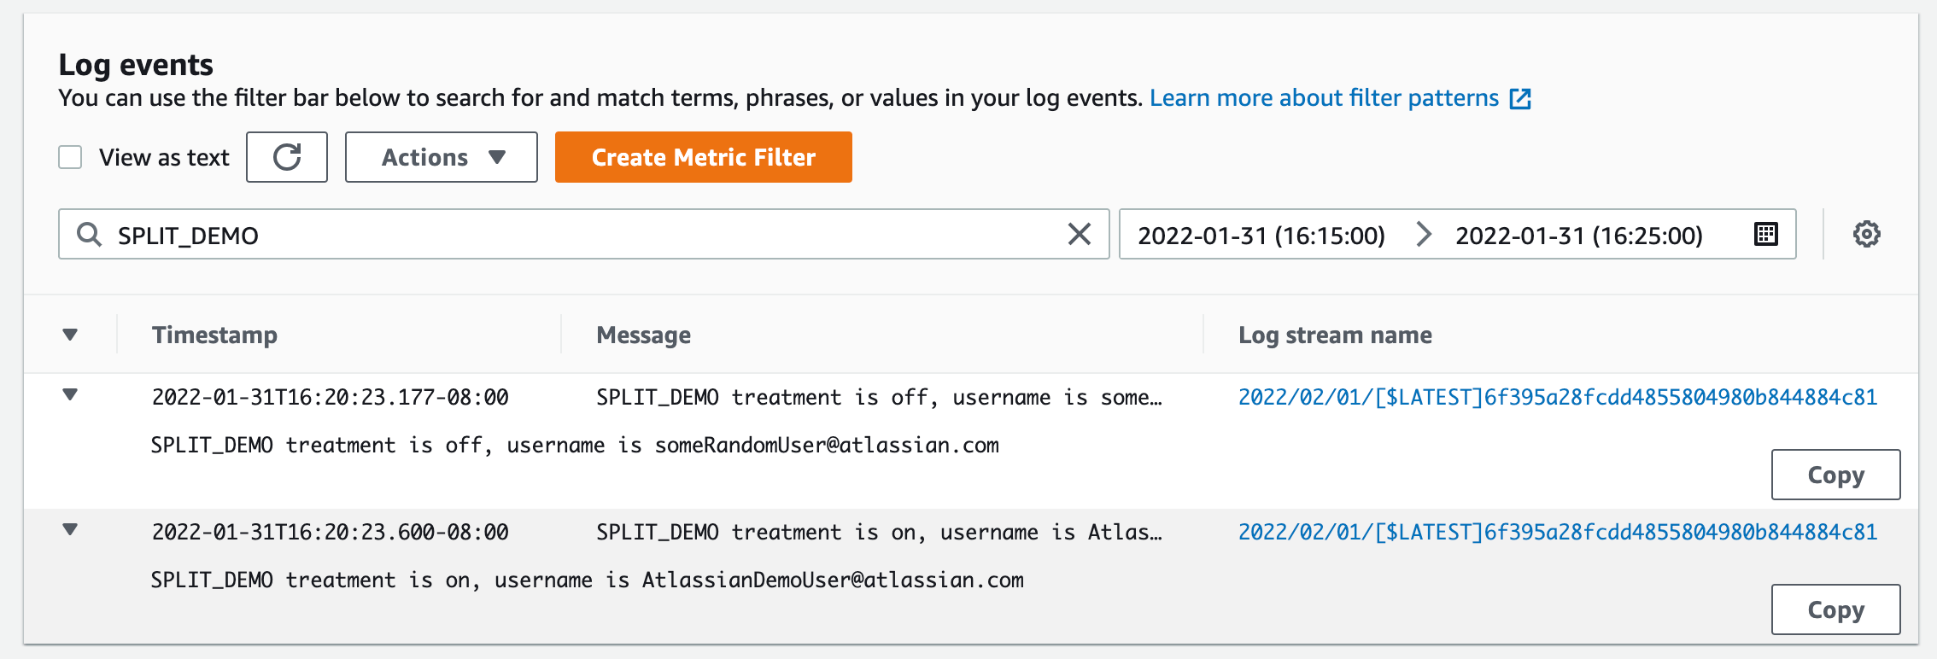This screenshot has height=659, width=1937.
Task: Copy the treatment is off log event
Action: coord(1835,475)
